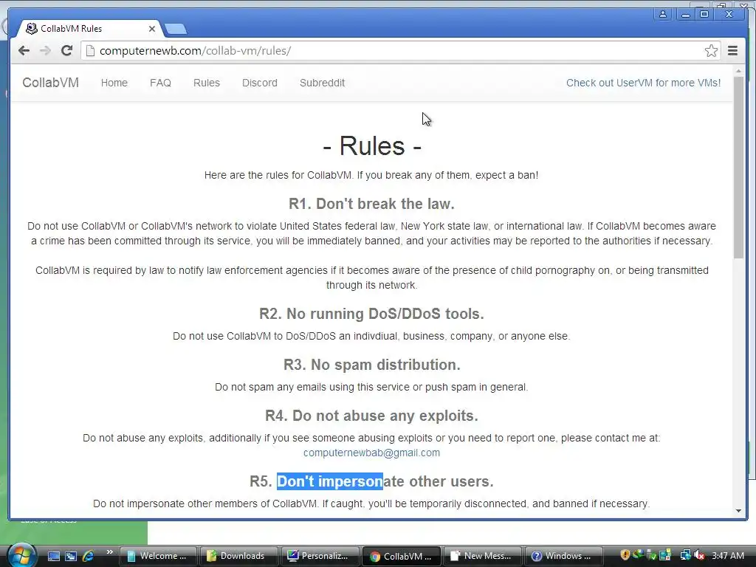Viewport: 756px width, 567px height.
Task: Go to Home in the site navbar
Action: 114,83
